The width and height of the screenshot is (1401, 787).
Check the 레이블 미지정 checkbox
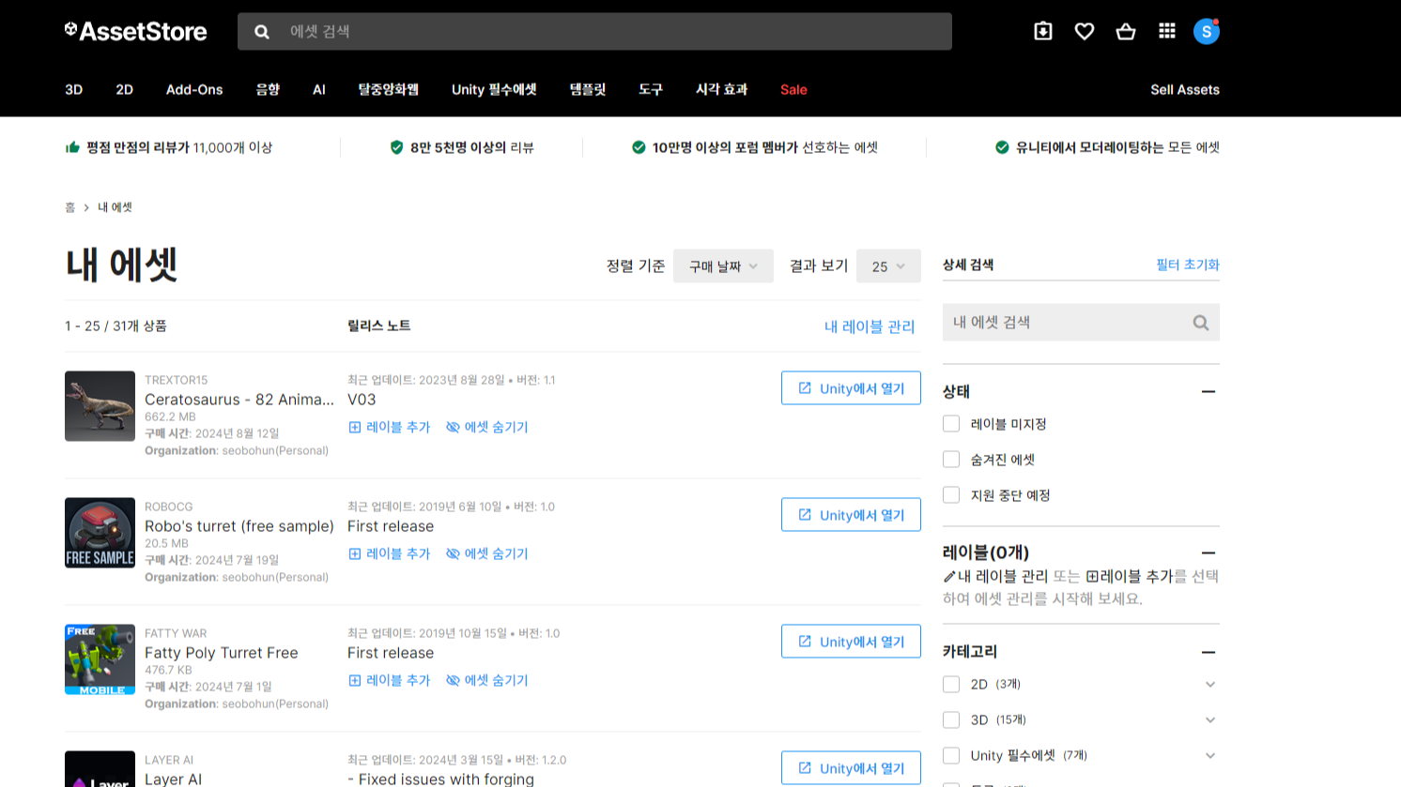coord(951,424)
